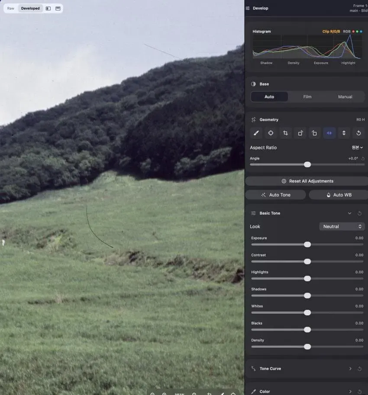Select Auto base mode
The width and height of the screenshot is (368, 395).
pos(269,97)
